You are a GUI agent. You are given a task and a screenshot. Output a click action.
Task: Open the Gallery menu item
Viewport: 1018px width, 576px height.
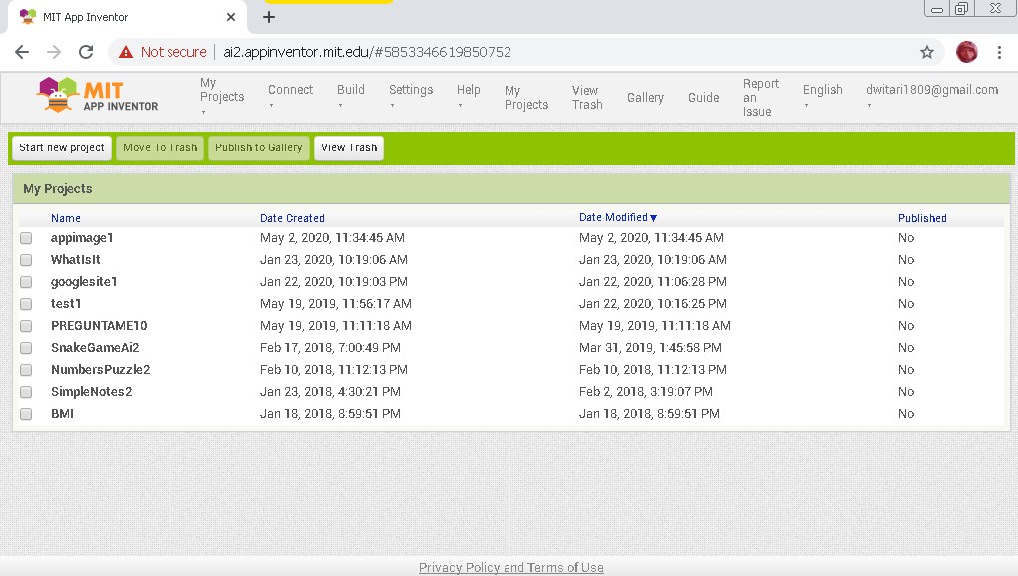(x=645, y=98)
